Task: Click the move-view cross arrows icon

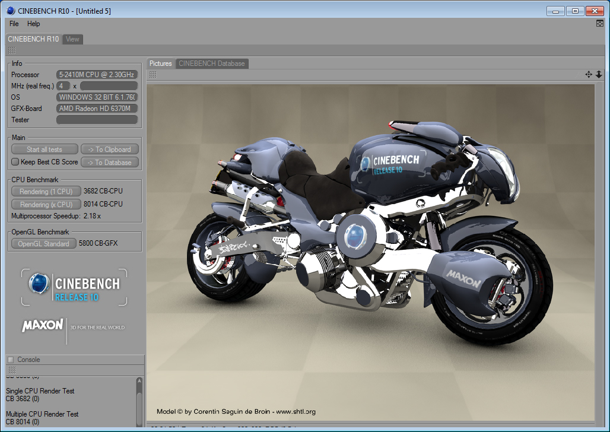Action: pyautogui.click(x=589, y=74)
